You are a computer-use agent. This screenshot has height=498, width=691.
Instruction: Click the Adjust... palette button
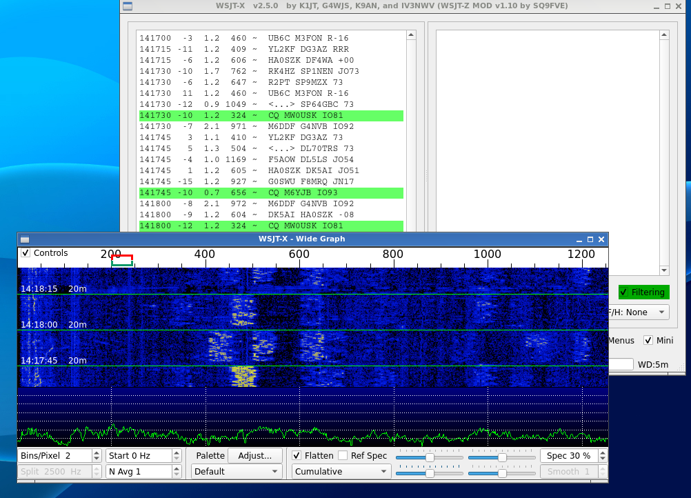pyautogui.click(x=254, y=456)
